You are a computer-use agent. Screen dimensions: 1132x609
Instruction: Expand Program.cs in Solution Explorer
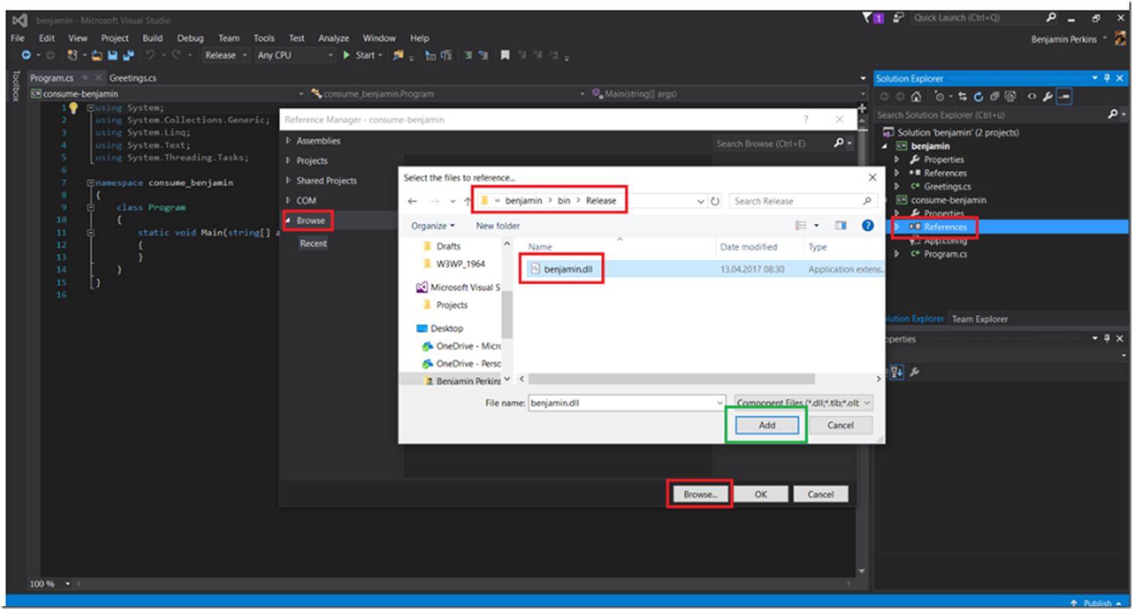[x=897, y=254]
